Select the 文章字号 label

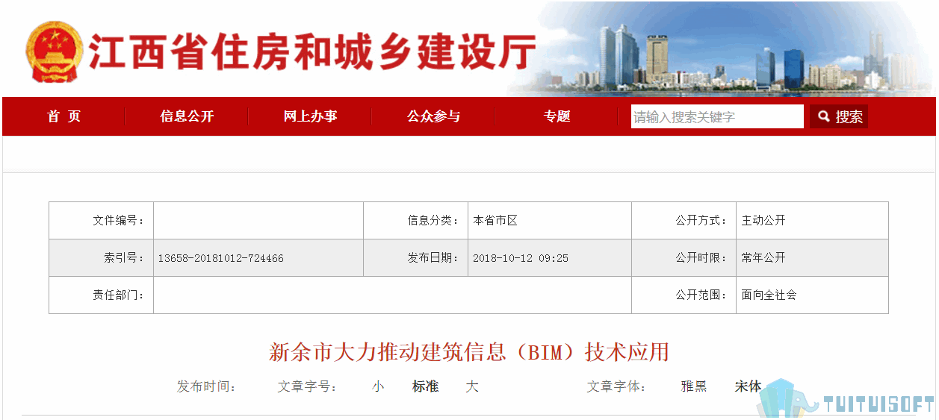tap(307, 386)
